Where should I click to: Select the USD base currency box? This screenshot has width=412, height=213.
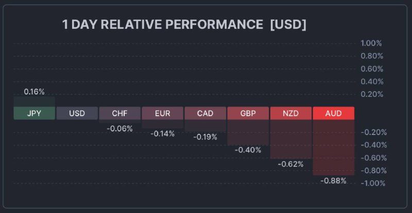pyautogui.click(x=77, y=113)
